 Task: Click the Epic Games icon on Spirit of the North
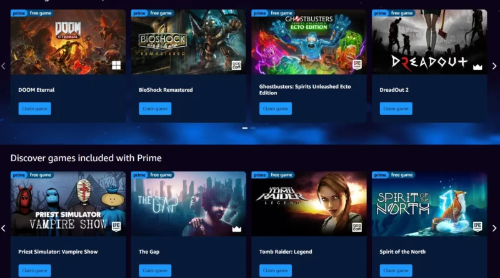(x=477, y=227)
